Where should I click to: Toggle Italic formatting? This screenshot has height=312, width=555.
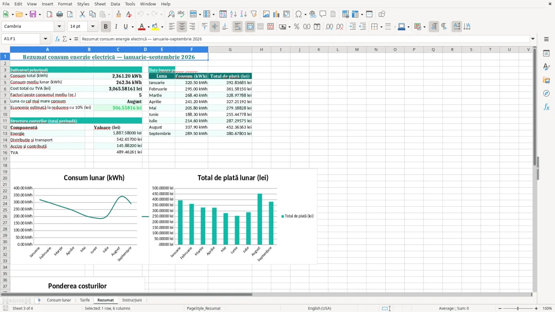(116, 27)
